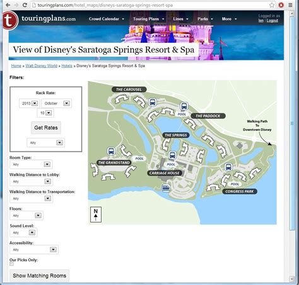Viewport: 299px width, 285px height.
Task: Open Lines menu
Action: (x=180, y=19)
